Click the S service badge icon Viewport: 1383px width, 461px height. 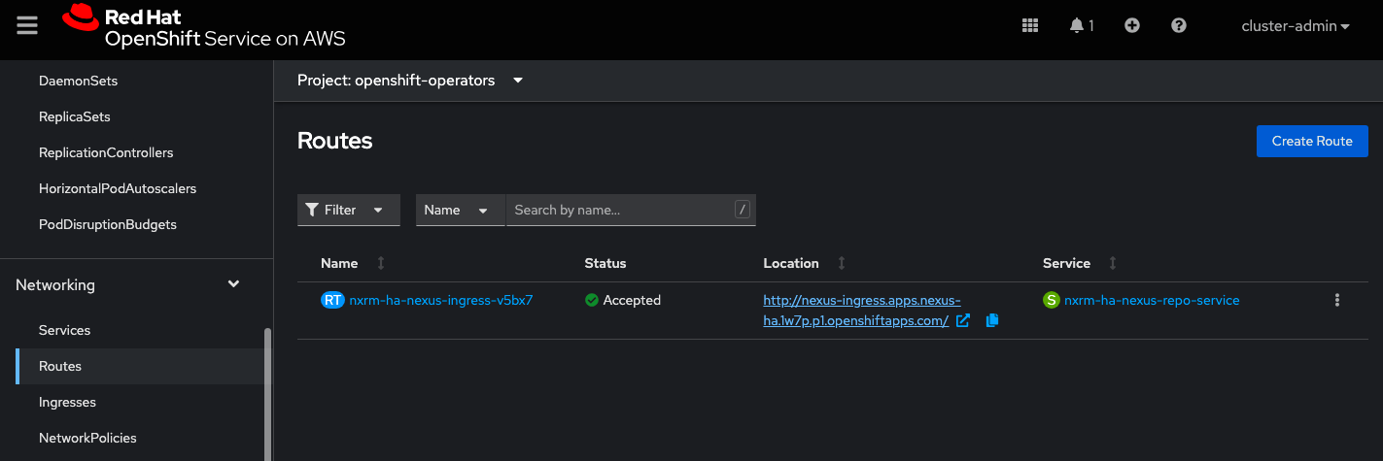(x=1052, y=301)
